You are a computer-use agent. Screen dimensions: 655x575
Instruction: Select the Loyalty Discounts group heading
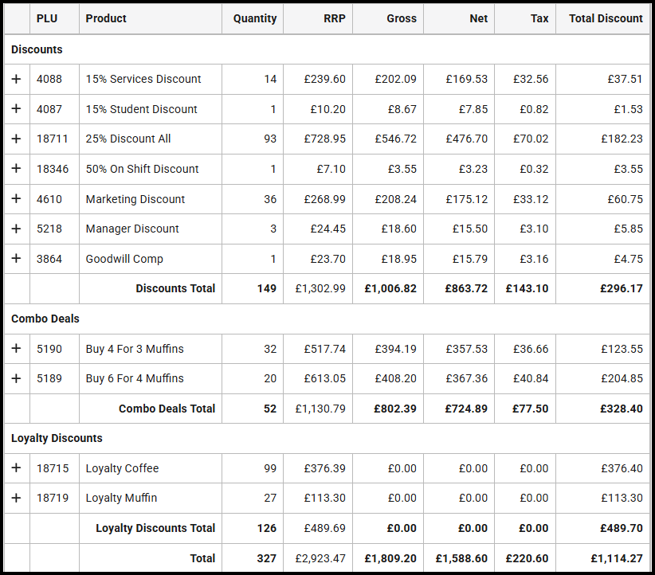tap(57, 438)
